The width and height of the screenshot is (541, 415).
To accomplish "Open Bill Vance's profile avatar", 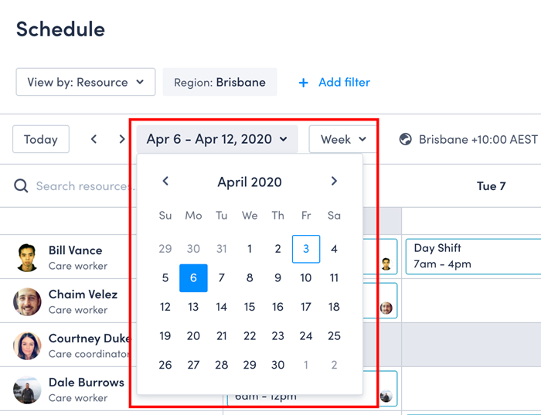I will [27, 257].
